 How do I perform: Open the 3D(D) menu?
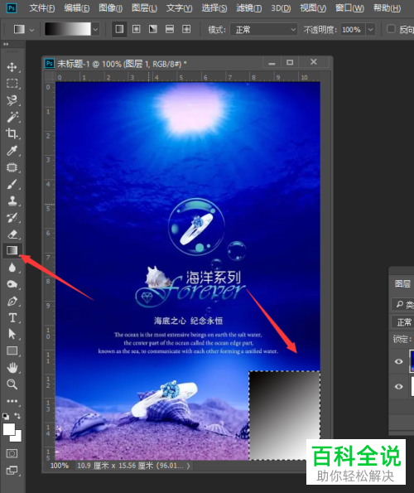click(281, 7)
